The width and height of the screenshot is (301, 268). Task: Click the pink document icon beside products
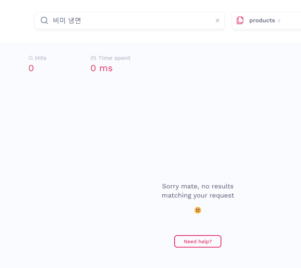pos(240,21)
